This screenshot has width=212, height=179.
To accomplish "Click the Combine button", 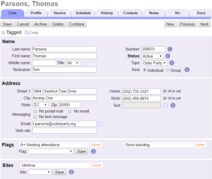I will click(77, 24).
